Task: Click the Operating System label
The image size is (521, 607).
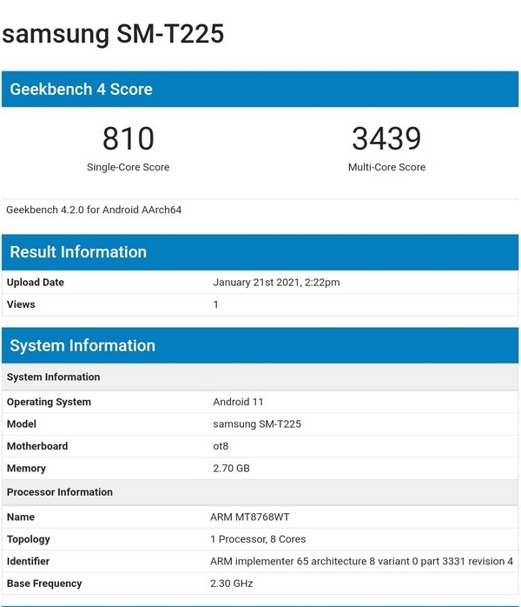Action: click(x=49, y=402)
